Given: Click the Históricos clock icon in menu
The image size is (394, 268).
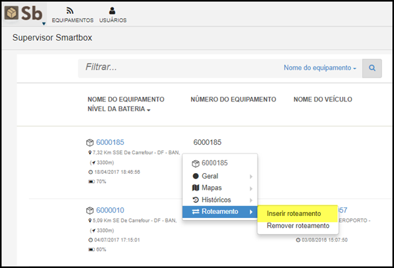Looking at the screenshot, I should 196,200.
